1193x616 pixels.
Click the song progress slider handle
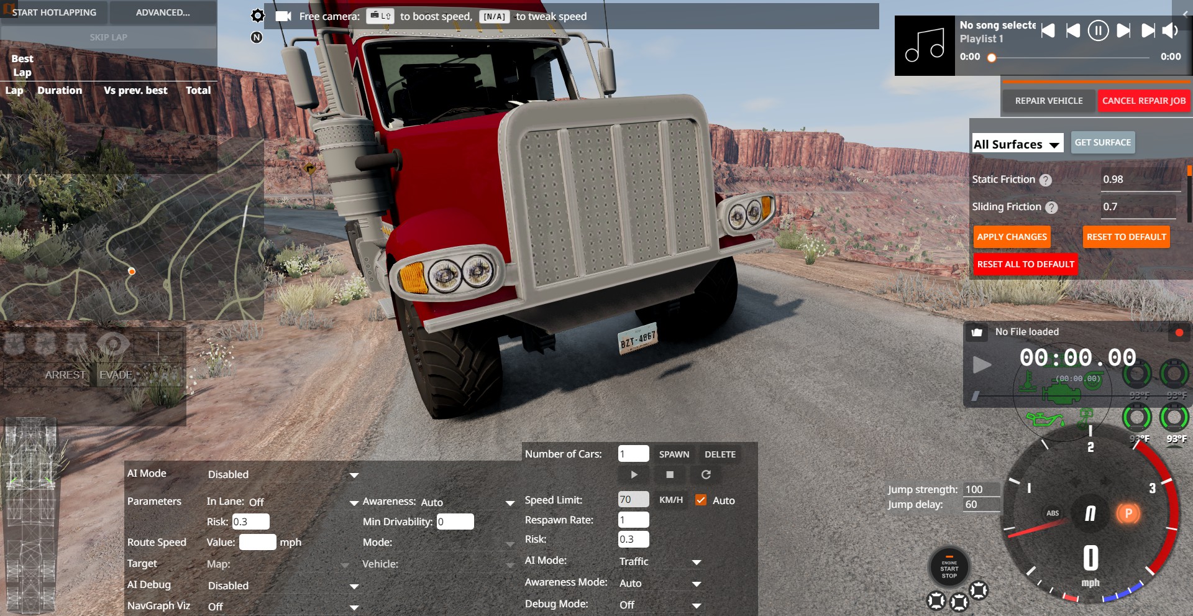coord(992,58)
